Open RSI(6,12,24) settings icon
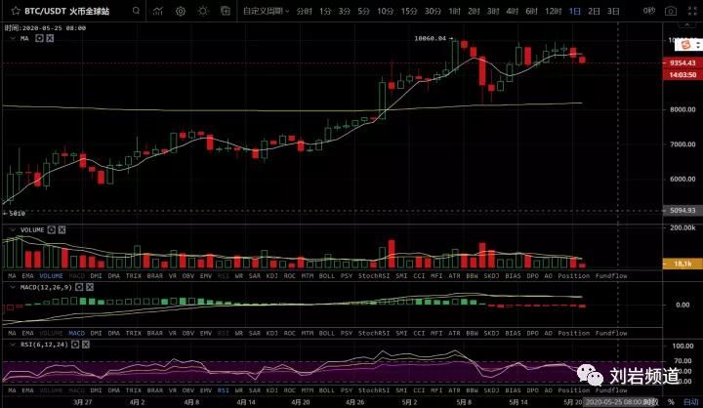This screenshot has height=408, width=703. [x=75, y=345]
